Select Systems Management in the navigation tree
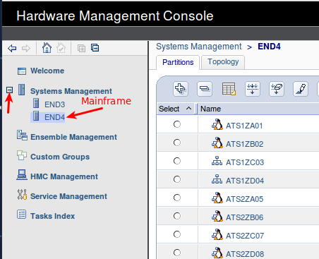This screenshot has width=319, height=259. click(x=71, y=91)
